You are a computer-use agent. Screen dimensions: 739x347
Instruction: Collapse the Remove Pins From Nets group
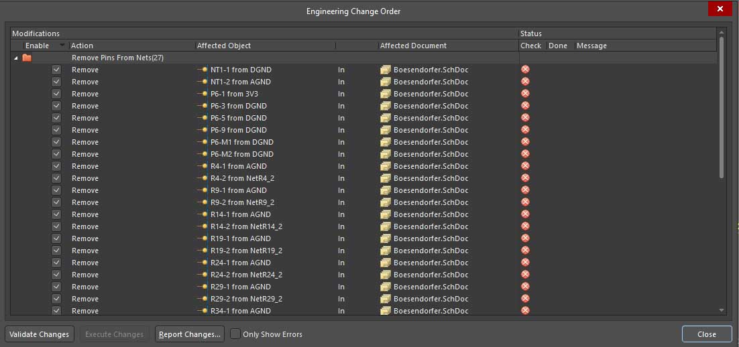(15, 58)
